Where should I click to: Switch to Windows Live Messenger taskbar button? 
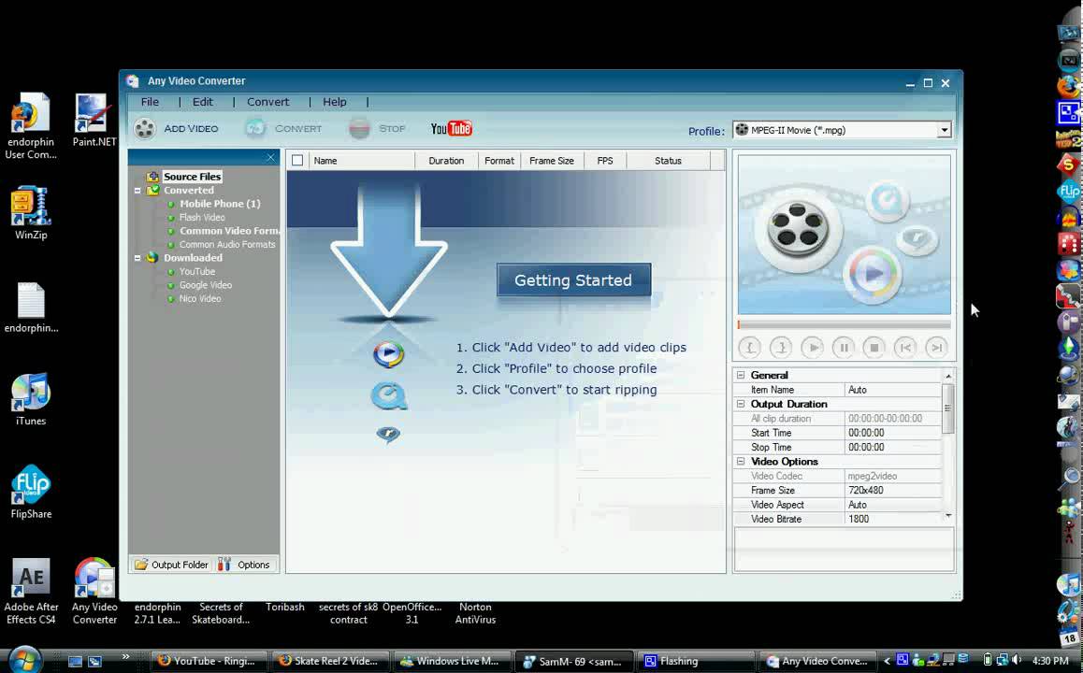click(x=451, y=661)
